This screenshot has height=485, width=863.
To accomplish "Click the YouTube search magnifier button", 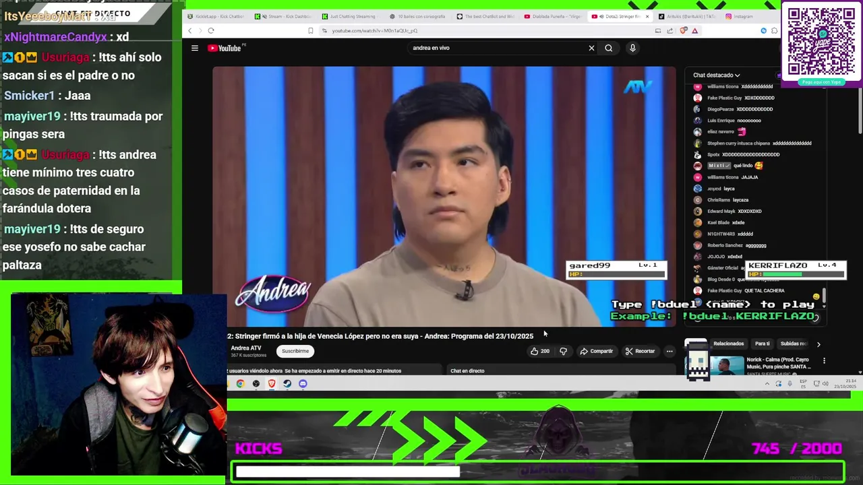I will [x=608, y=48].
